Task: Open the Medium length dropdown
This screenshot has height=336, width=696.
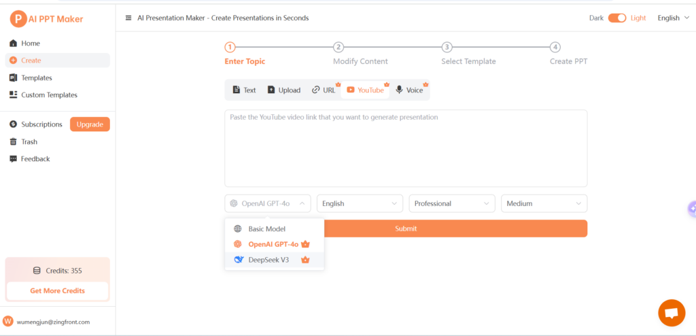Action: click(x=543, y=203)
